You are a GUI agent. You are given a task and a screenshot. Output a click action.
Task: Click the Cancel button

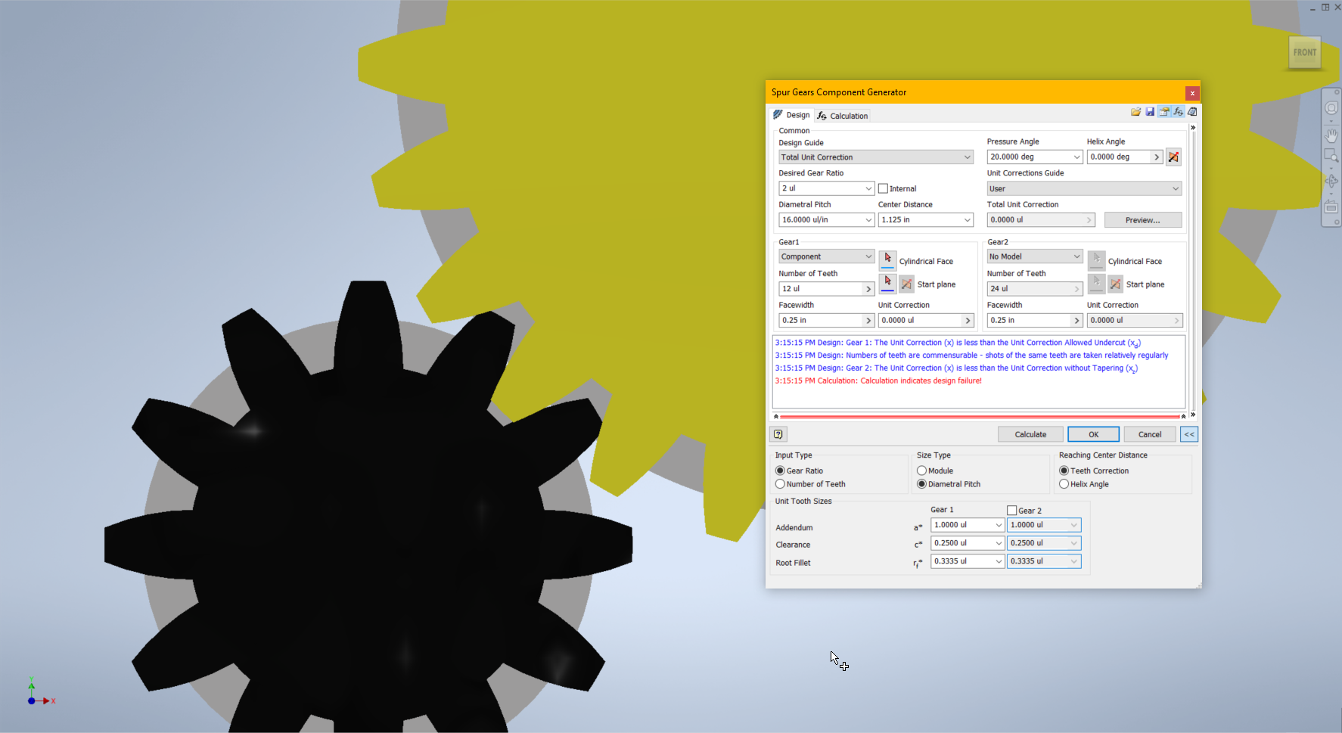(1150, 434)
